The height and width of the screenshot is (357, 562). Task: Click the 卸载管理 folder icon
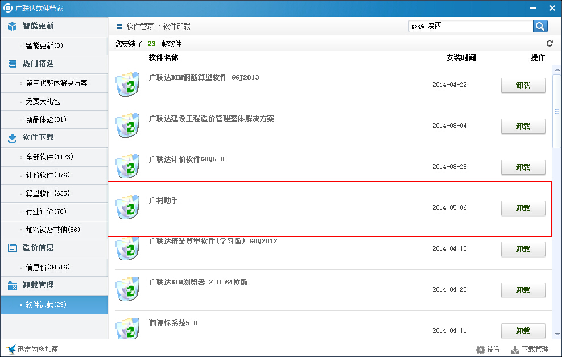click(12, 285)
